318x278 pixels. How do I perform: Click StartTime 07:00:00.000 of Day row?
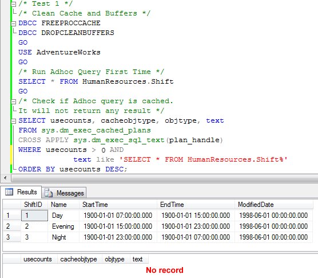[118, 215]
